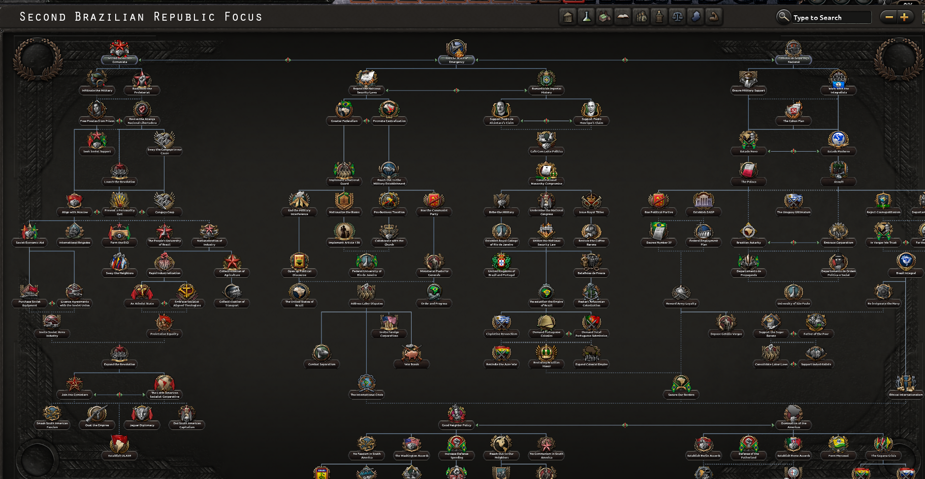Toggle the open book filter icon

point(623,17)
